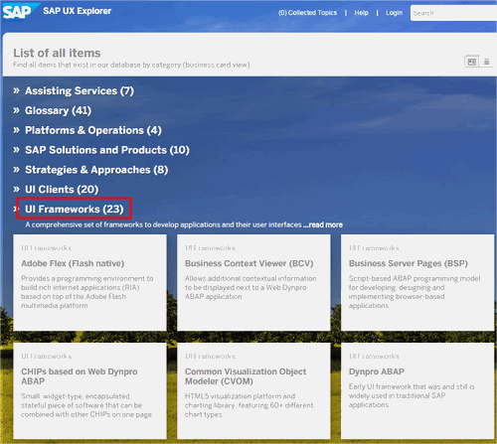This screenshot has height=444, width=497.
Task: Click Dynpro ABAP description text
Action: pyautogui.click(x=412, y=395)
